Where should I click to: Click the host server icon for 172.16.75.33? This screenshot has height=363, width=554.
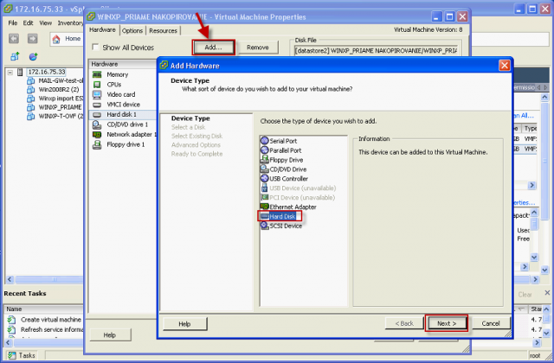[20, 72]
